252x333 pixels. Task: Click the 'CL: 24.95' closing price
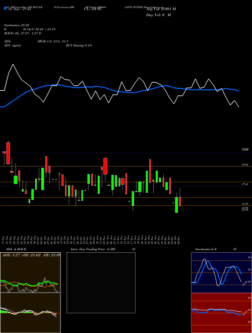coord(93,10)
